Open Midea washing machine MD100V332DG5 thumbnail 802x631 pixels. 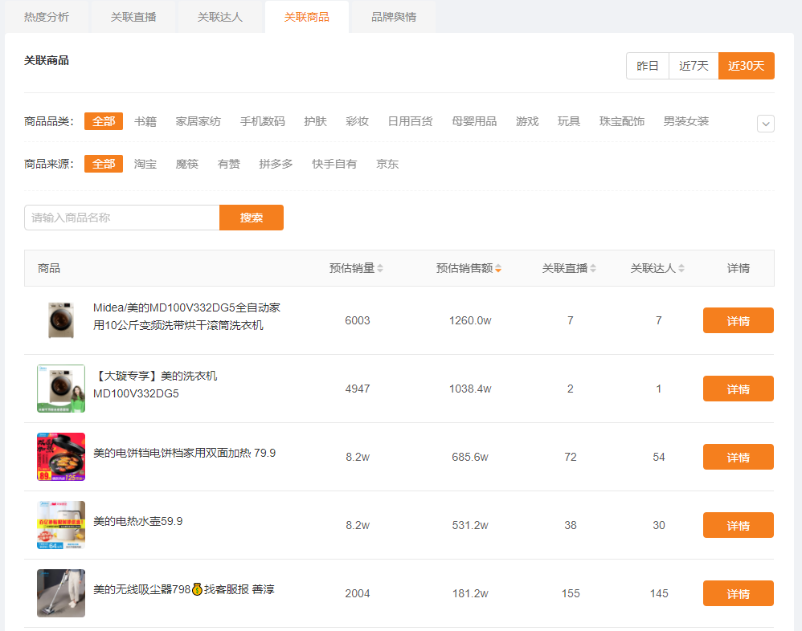tap(61, 320)
